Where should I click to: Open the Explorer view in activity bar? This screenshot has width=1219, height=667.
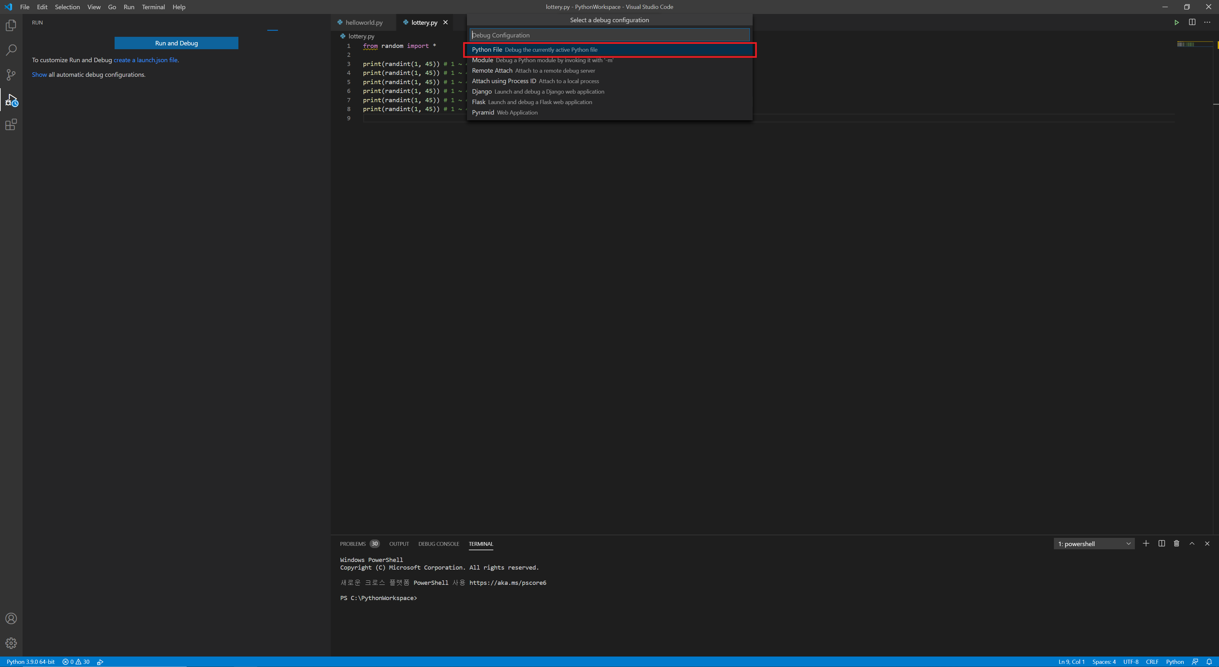tap(11, 26)
